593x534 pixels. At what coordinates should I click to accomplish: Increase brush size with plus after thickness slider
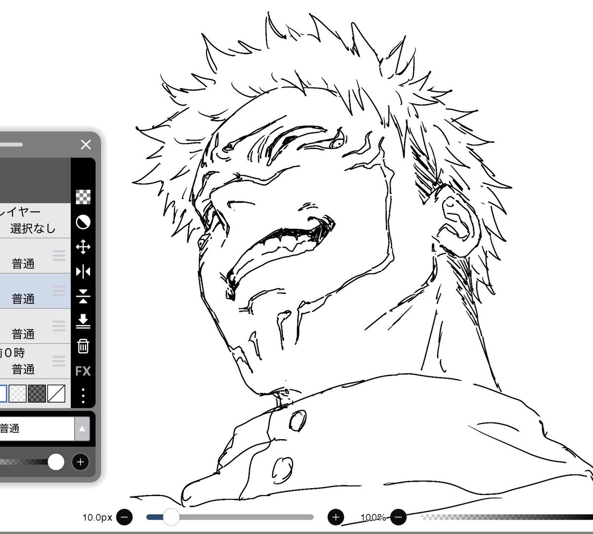(x=336, y=517)
